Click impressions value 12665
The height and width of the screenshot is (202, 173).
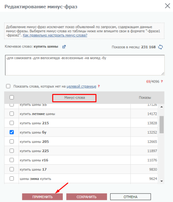coord(152,142)
